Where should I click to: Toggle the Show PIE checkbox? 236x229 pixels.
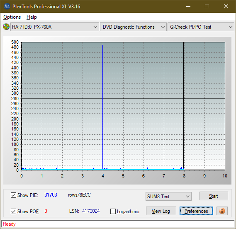(13, 195)
